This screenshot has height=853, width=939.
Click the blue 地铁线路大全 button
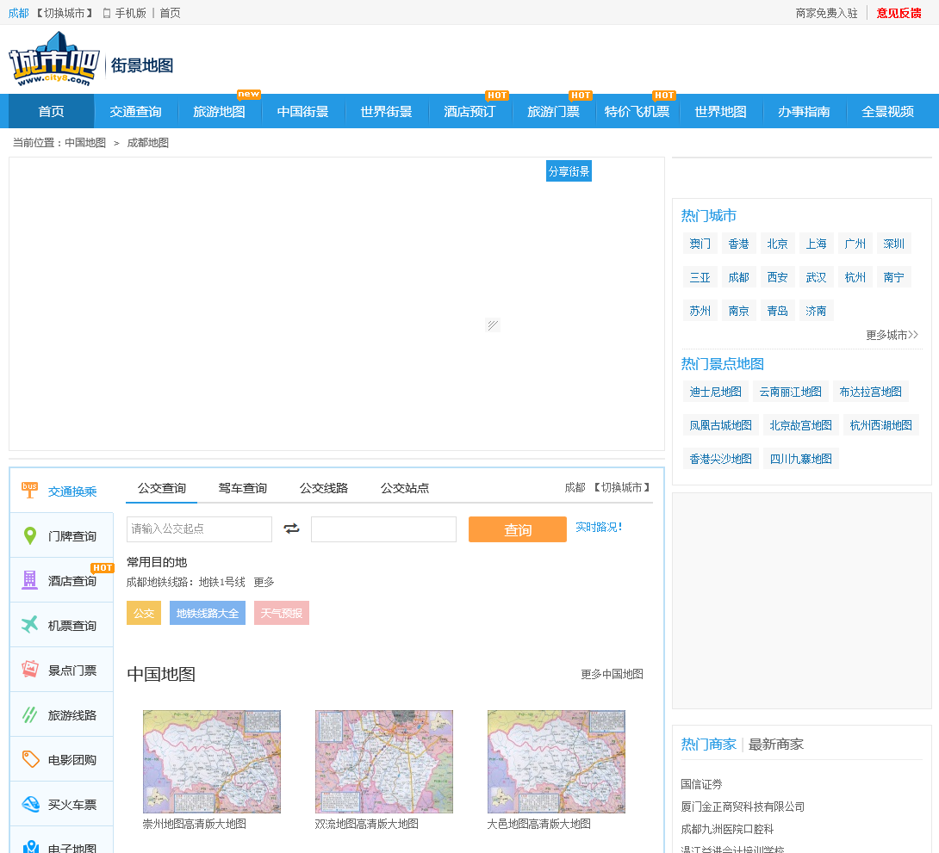pyautogui.click(x=208, y=613)
